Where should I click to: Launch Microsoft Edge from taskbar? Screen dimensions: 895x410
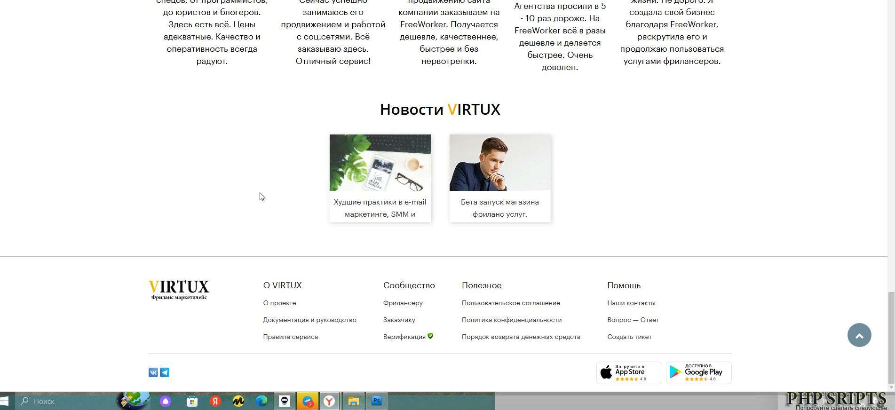coord(261,401)
